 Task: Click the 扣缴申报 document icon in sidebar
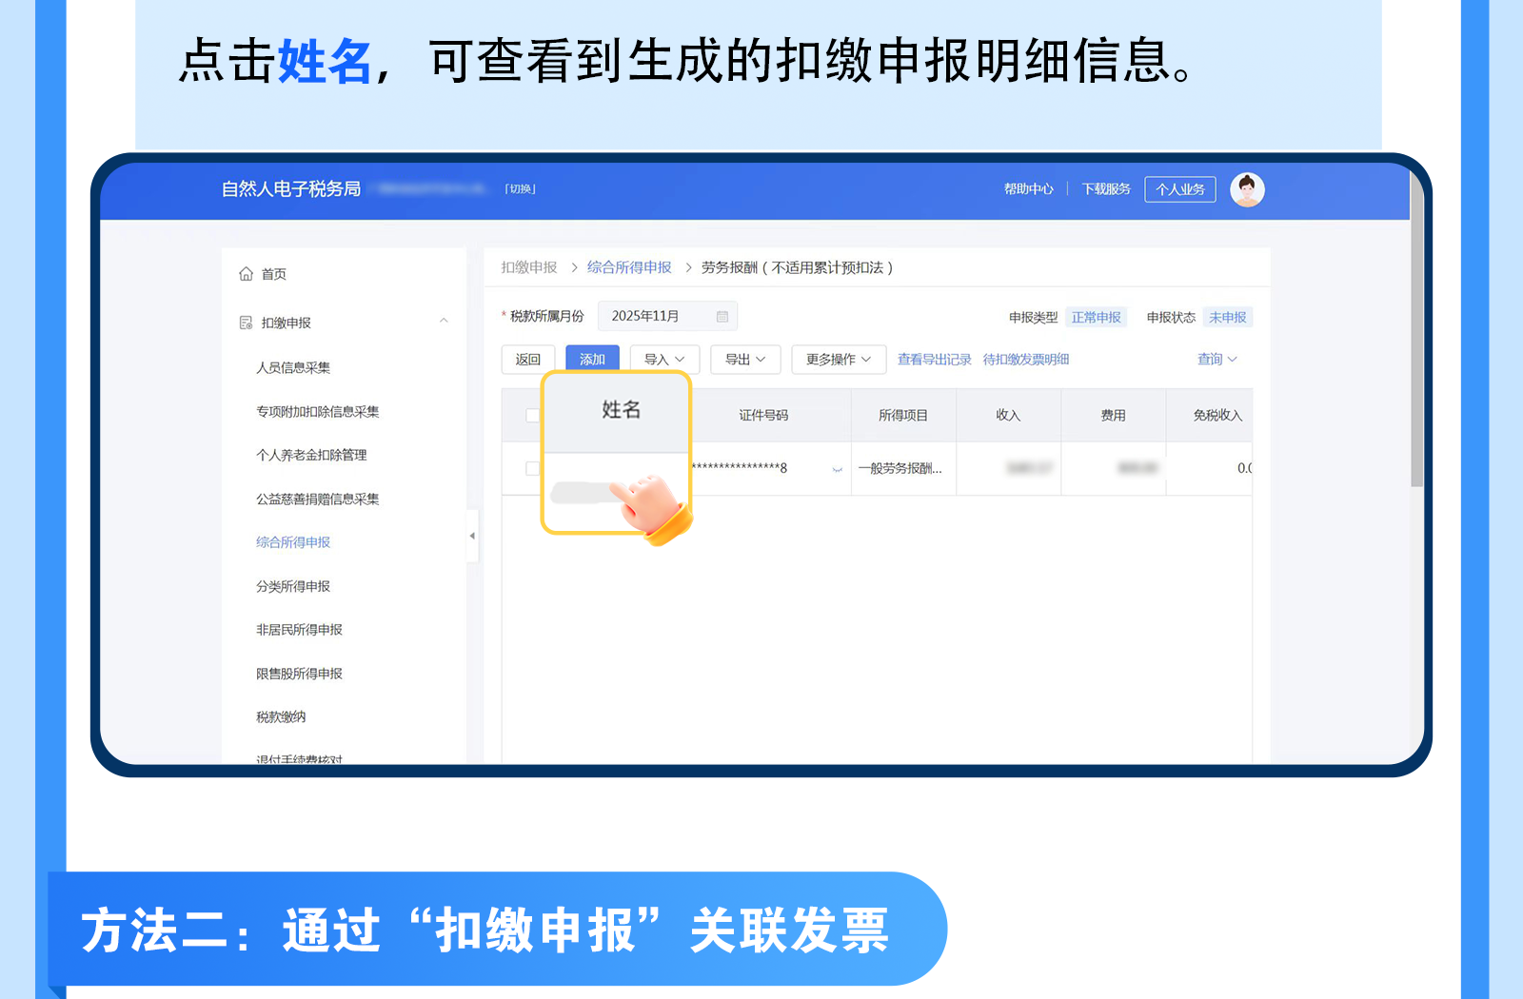pos(246,323)
